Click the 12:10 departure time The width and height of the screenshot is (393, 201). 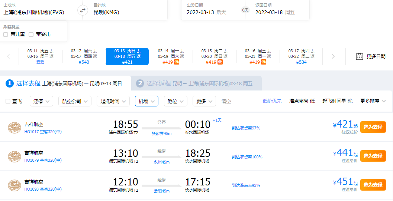(126, 182)
